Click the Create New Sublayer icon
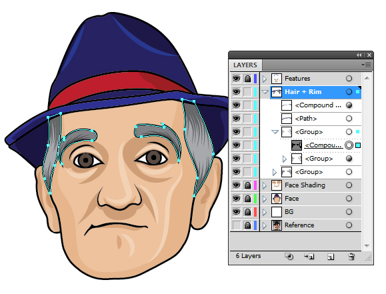 pyautogui.click(x=309, y=257)
